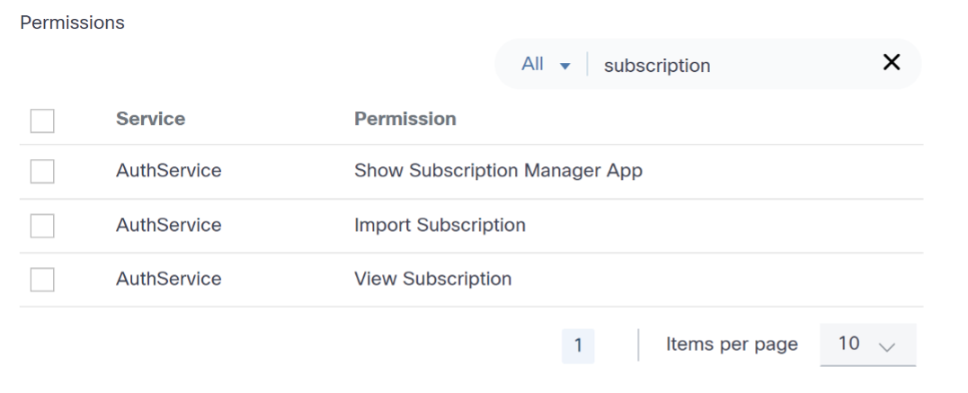The height and width of the screenshot is (393, 968).
Task: Click AuthService in the Show Subscription row
Action: coord(168,171)
